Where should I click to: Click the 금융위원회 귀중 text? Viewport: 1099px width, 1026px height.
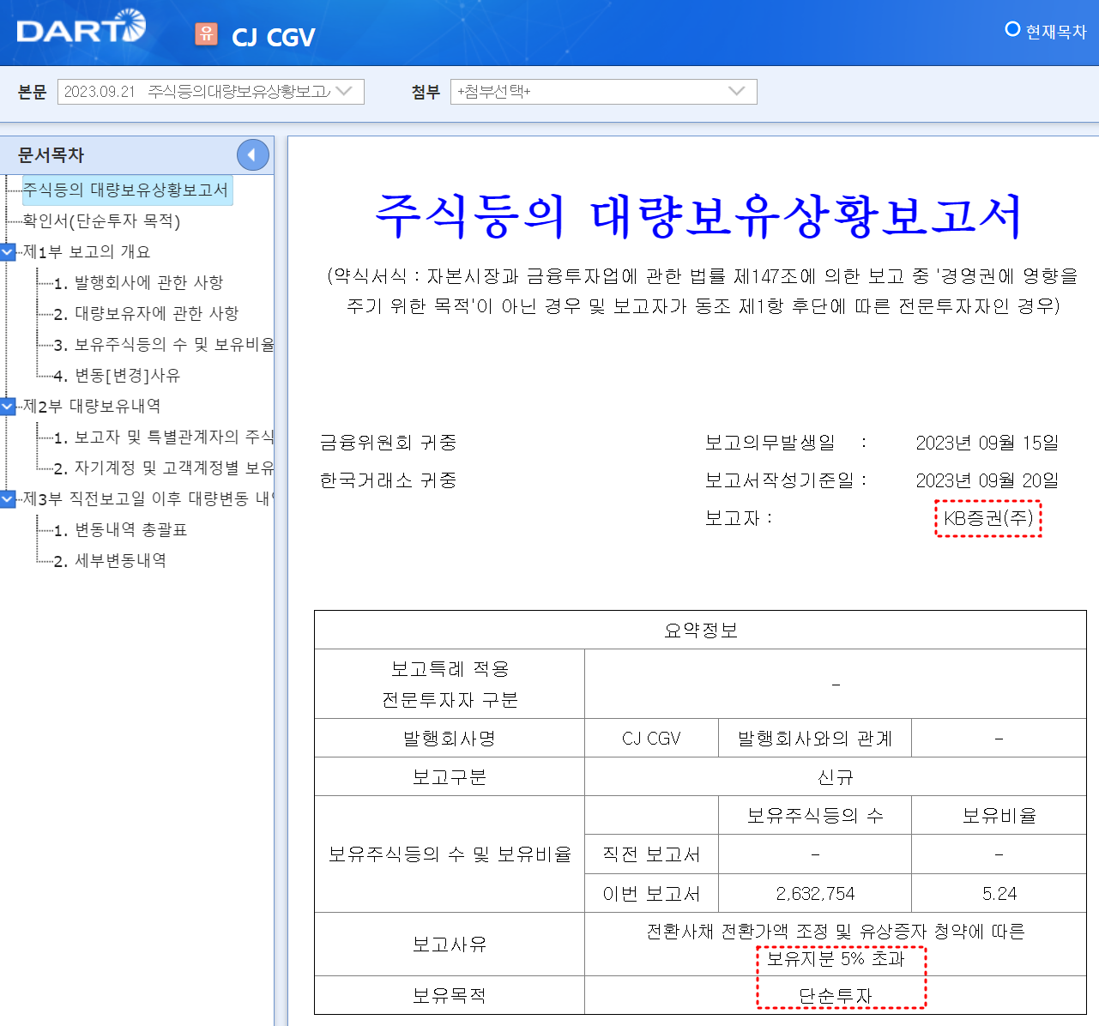(388, 443)
